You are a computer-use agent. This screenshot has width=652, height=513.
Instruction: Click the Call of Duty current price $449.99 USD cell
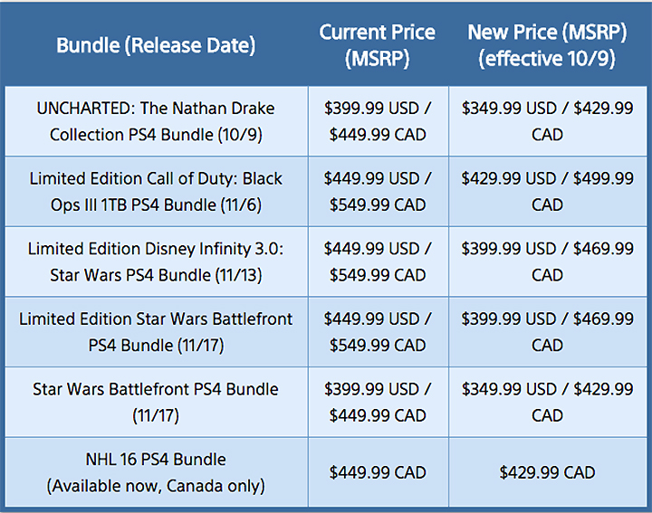click(x=378, y=192)
